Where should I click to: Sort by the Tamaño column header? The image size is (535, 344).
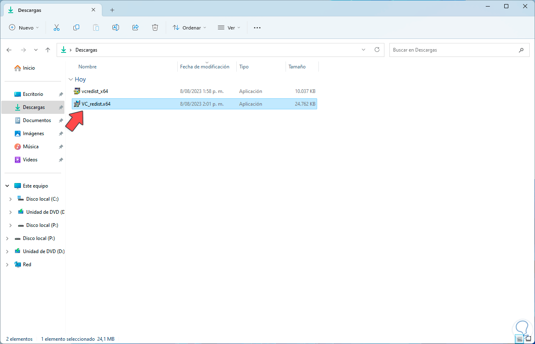297,67
